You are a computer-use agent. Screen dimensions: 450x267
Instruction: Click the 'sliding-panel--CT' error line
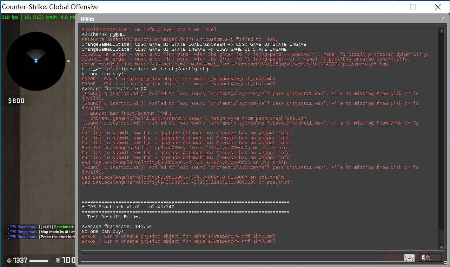click(x=245, y=59)
